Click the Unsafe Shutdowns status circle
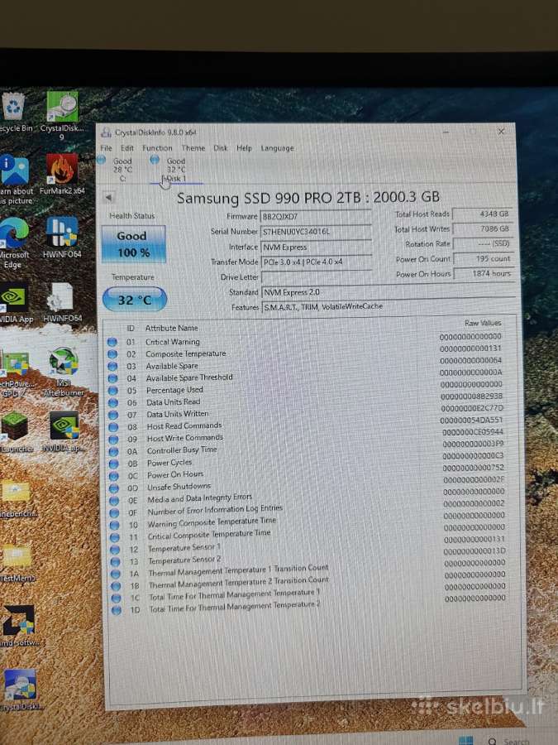The width and height of the screenshot is (558, 745). pos(114,488)
